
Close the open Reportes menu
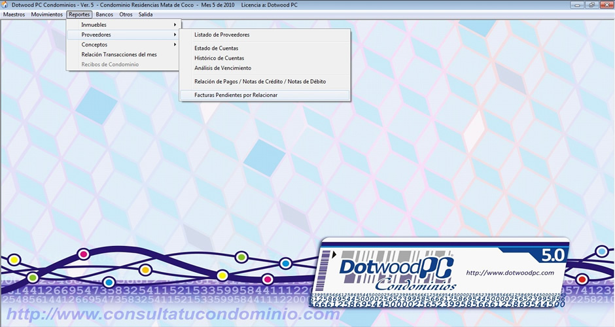coord(79,14)
